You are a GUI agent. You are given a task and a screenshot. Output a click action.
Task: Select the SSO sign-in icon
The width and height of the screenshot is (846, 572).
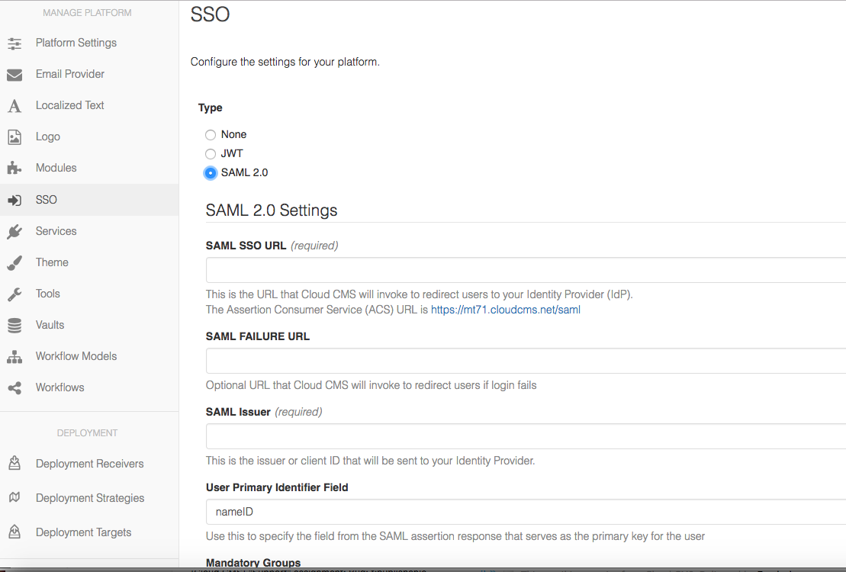click(x=14, y=199)
